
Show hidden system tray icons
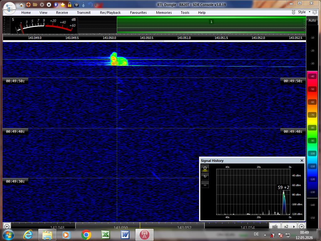click(x=265, y=235)
